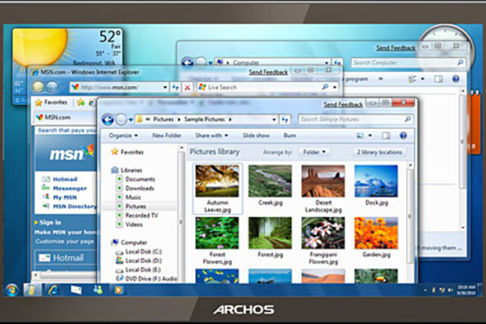Open the Arrange by Folder dropdown

pos(314,152)
